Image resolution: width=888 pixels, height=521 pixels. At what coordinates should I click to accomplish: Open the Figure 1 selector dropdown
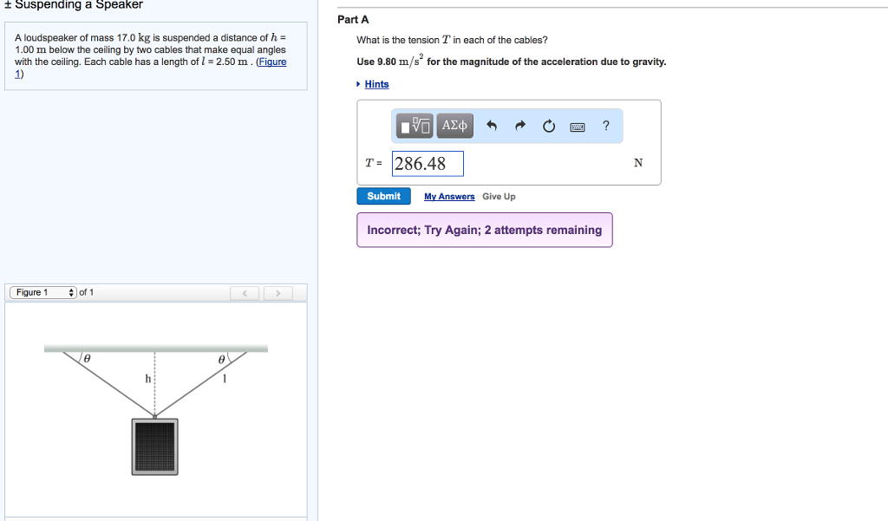pos(43,292)
